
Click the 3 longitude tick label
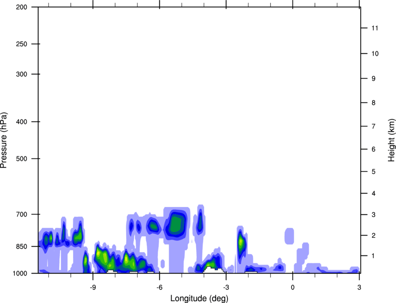[359, 287]
